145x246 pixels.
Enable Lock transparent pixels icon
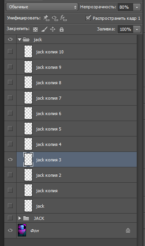(36, 29)
